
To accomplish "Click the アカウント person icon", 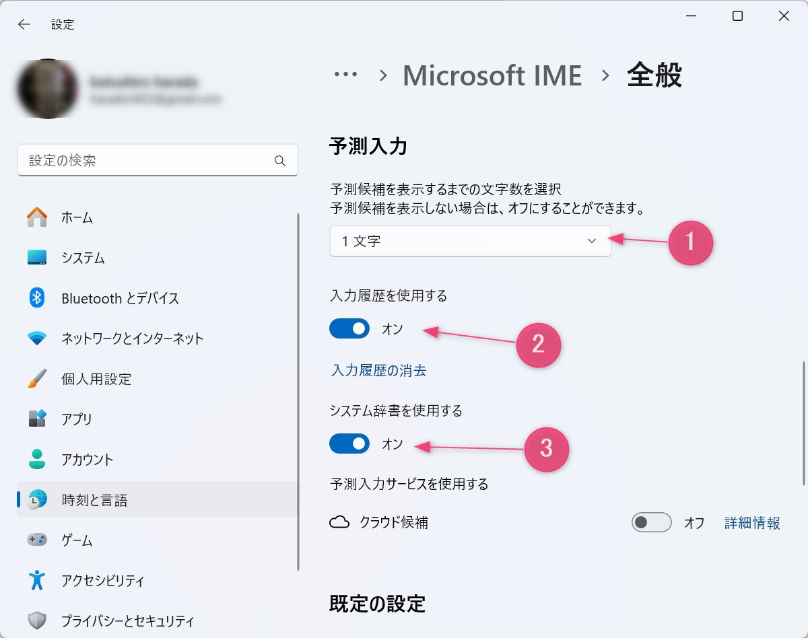I will pyautogui.click(x=37, y=460).
